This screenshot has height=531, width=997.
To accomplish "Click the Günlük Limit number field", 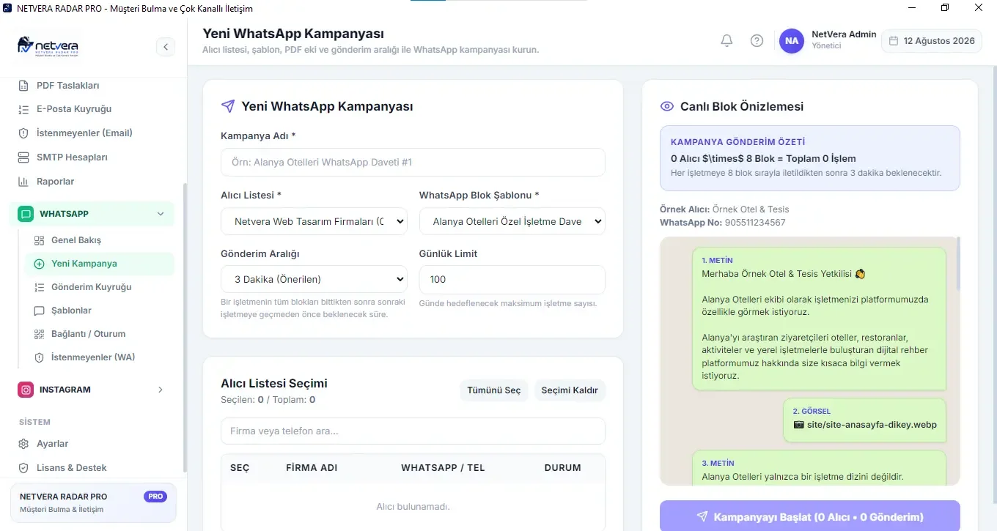I will (x=512, y=279).
